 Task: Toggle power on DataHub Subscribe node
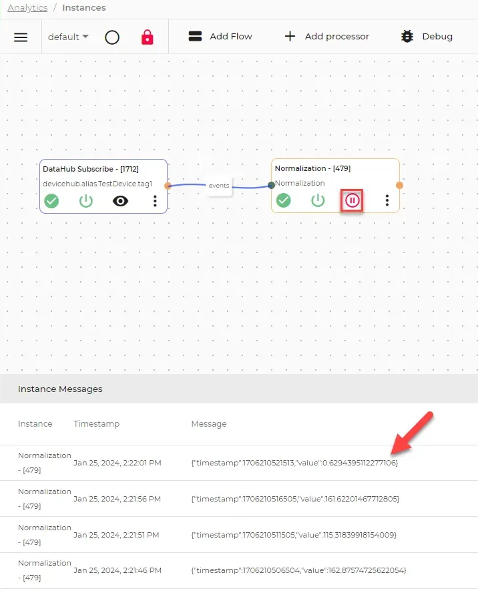pos(86,201)
